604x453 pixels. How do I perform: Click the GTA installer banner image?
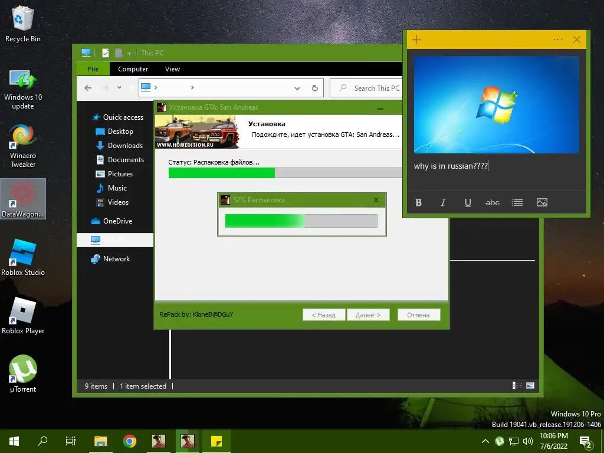click(x=197, y=132)
